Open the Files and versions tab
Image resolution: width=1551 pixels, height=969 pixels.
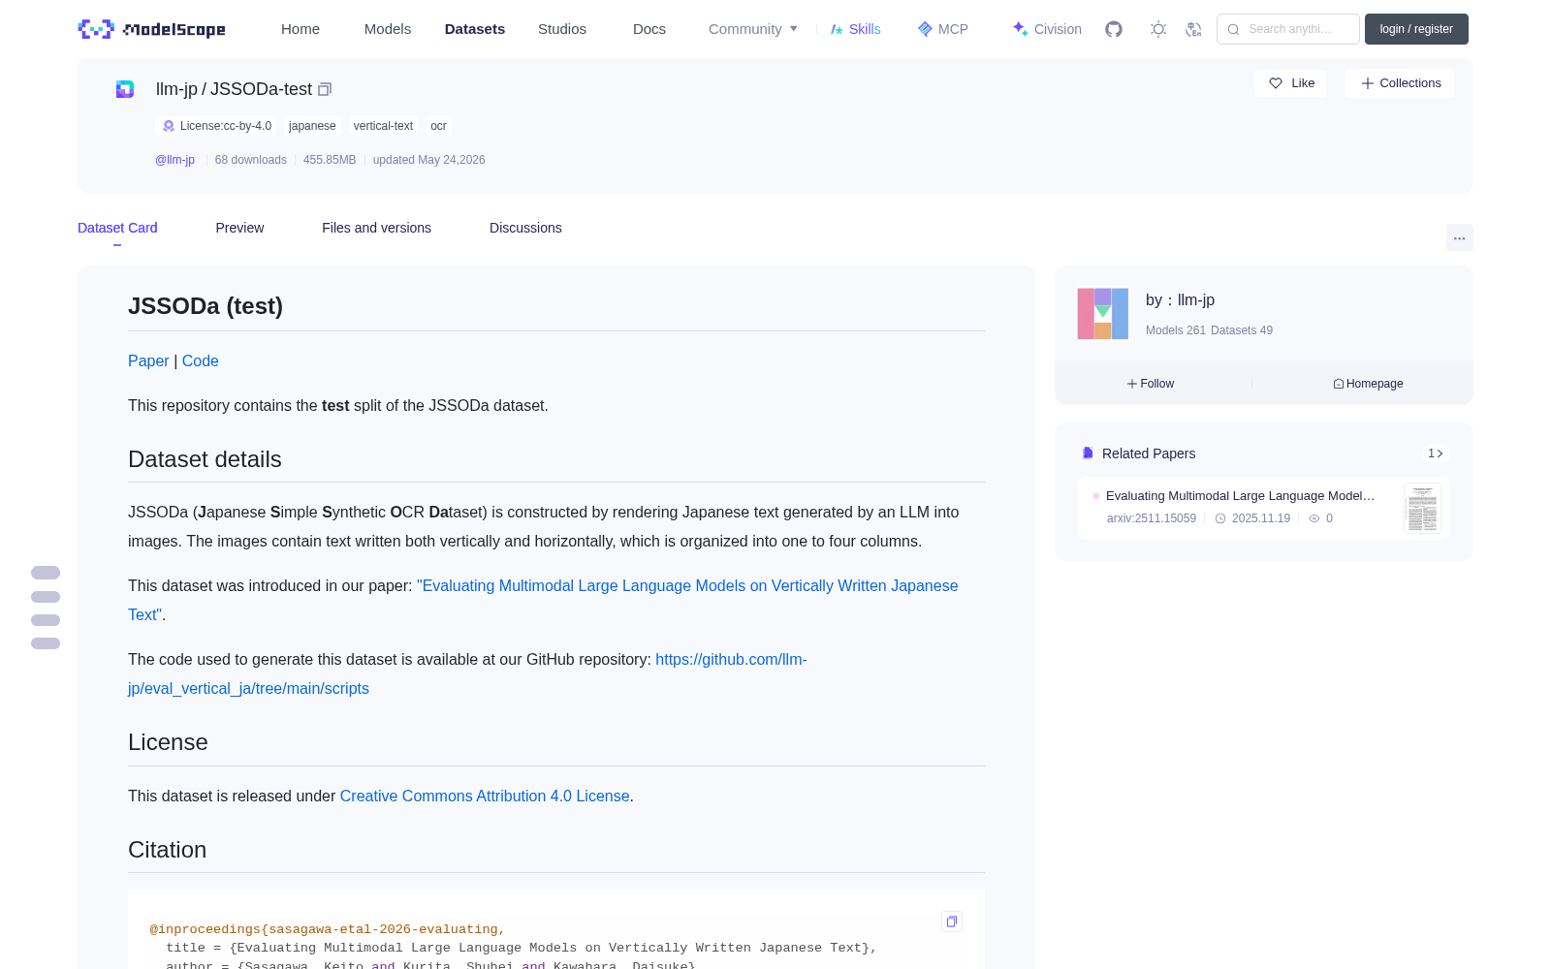(376, 228)
